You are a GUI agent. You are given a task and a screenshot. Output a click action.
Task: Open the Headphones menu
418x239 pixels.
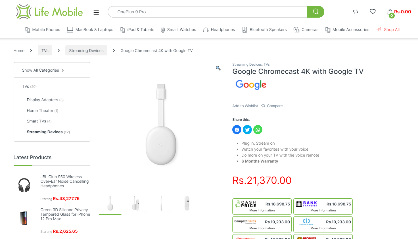(x=219, y=30)
